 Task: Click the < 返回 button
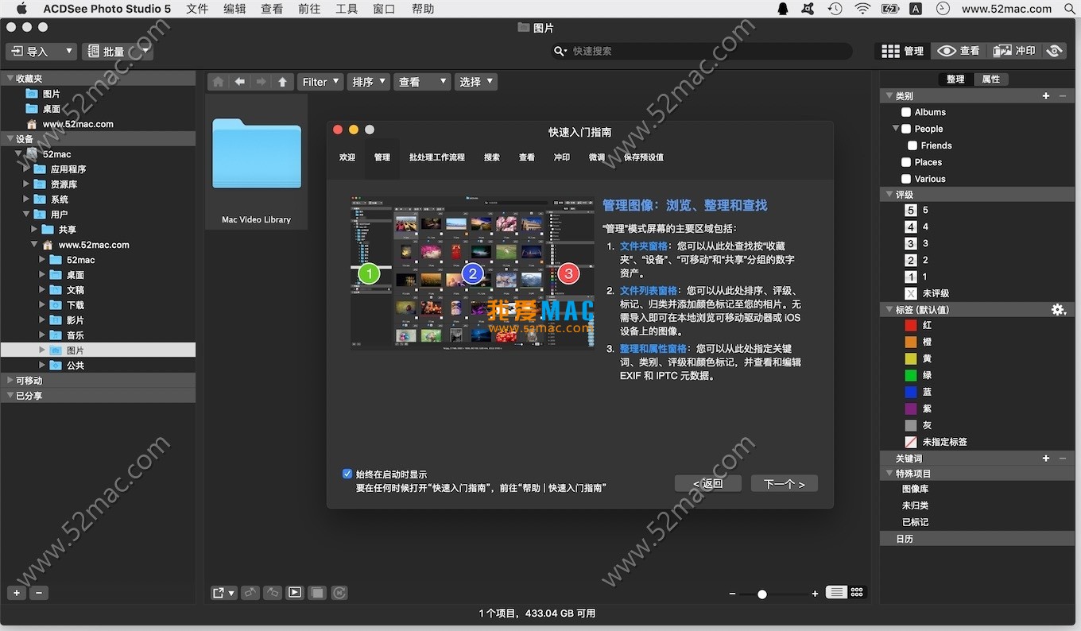[x=708, y=483]
